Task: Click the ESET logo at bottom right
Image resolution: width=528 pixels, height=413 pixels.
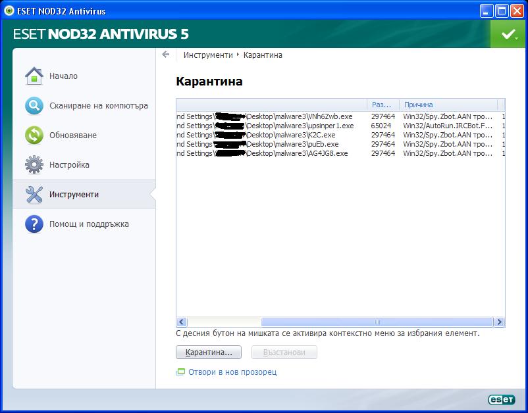Action: 502,399
